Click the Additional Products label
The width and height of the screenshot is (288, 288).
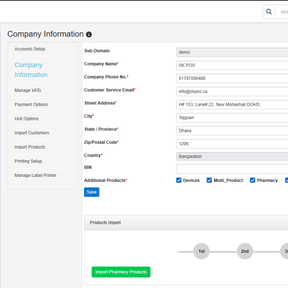[x=106, y=180]
